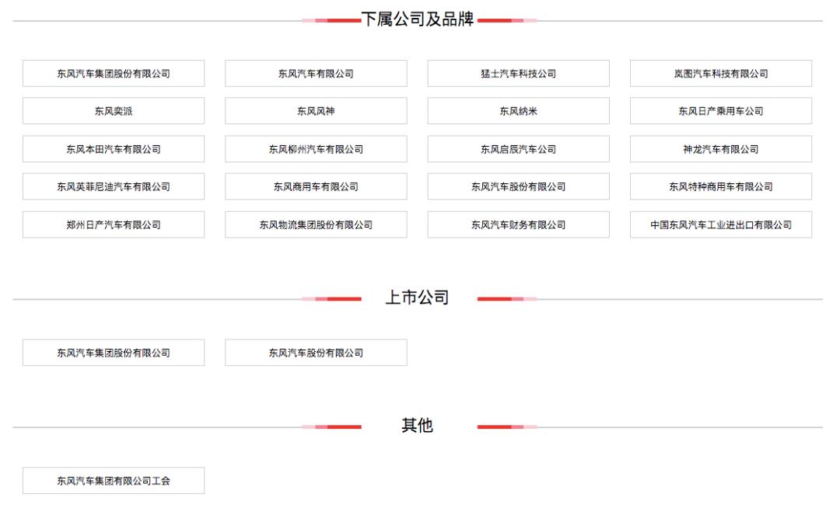
Task: Open 郑州日产汽车有限公司
Action: (x=113, y=224)
